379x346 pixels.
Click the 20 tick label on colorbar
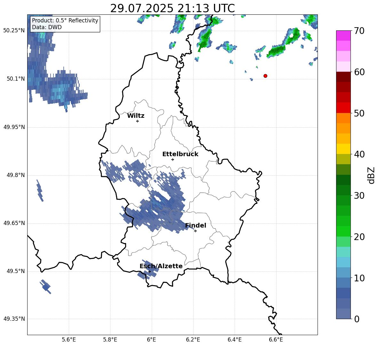click(359, 237)
